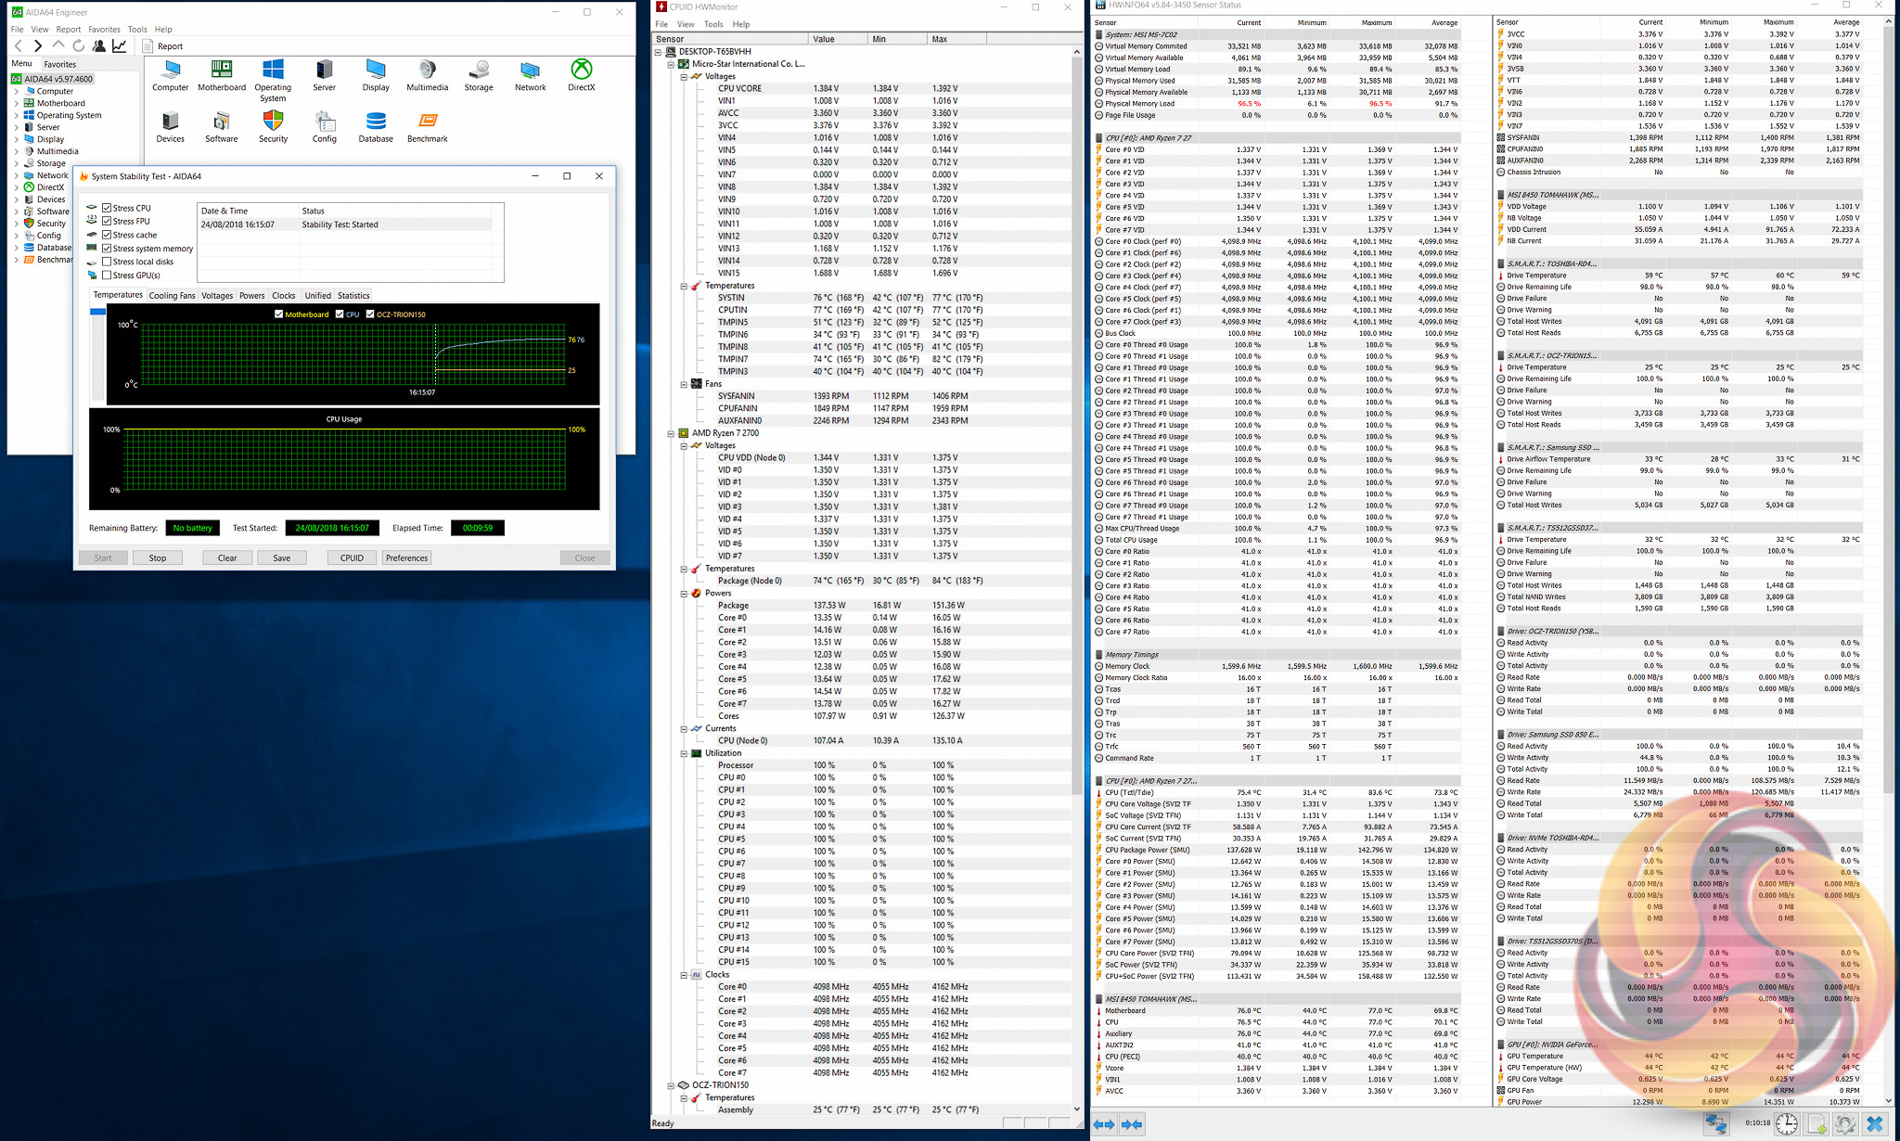
Task: Open the Tools menu in HWMonitor
Action: click(x=712, y=24)
